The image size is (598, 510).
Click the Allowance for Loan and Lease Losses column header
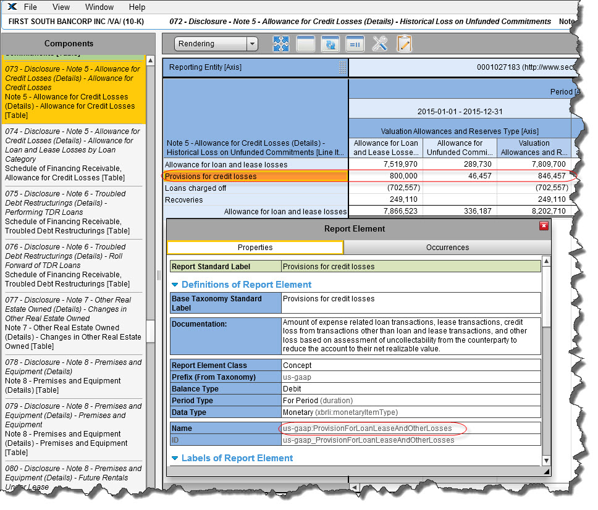pos(385,148)
